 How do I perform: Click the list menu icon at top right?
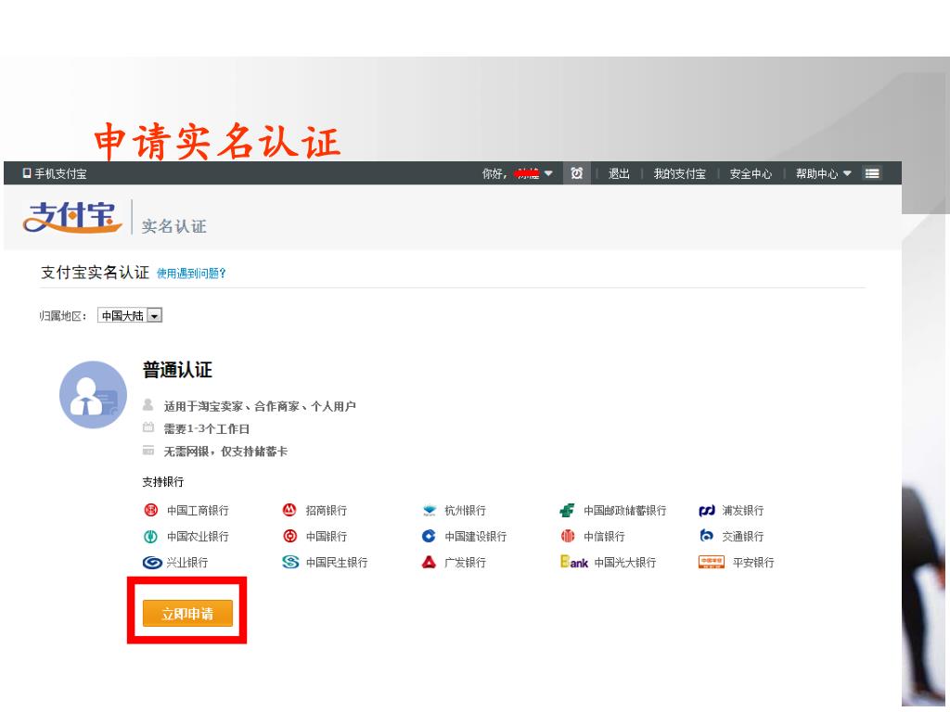tap(872, 173)
